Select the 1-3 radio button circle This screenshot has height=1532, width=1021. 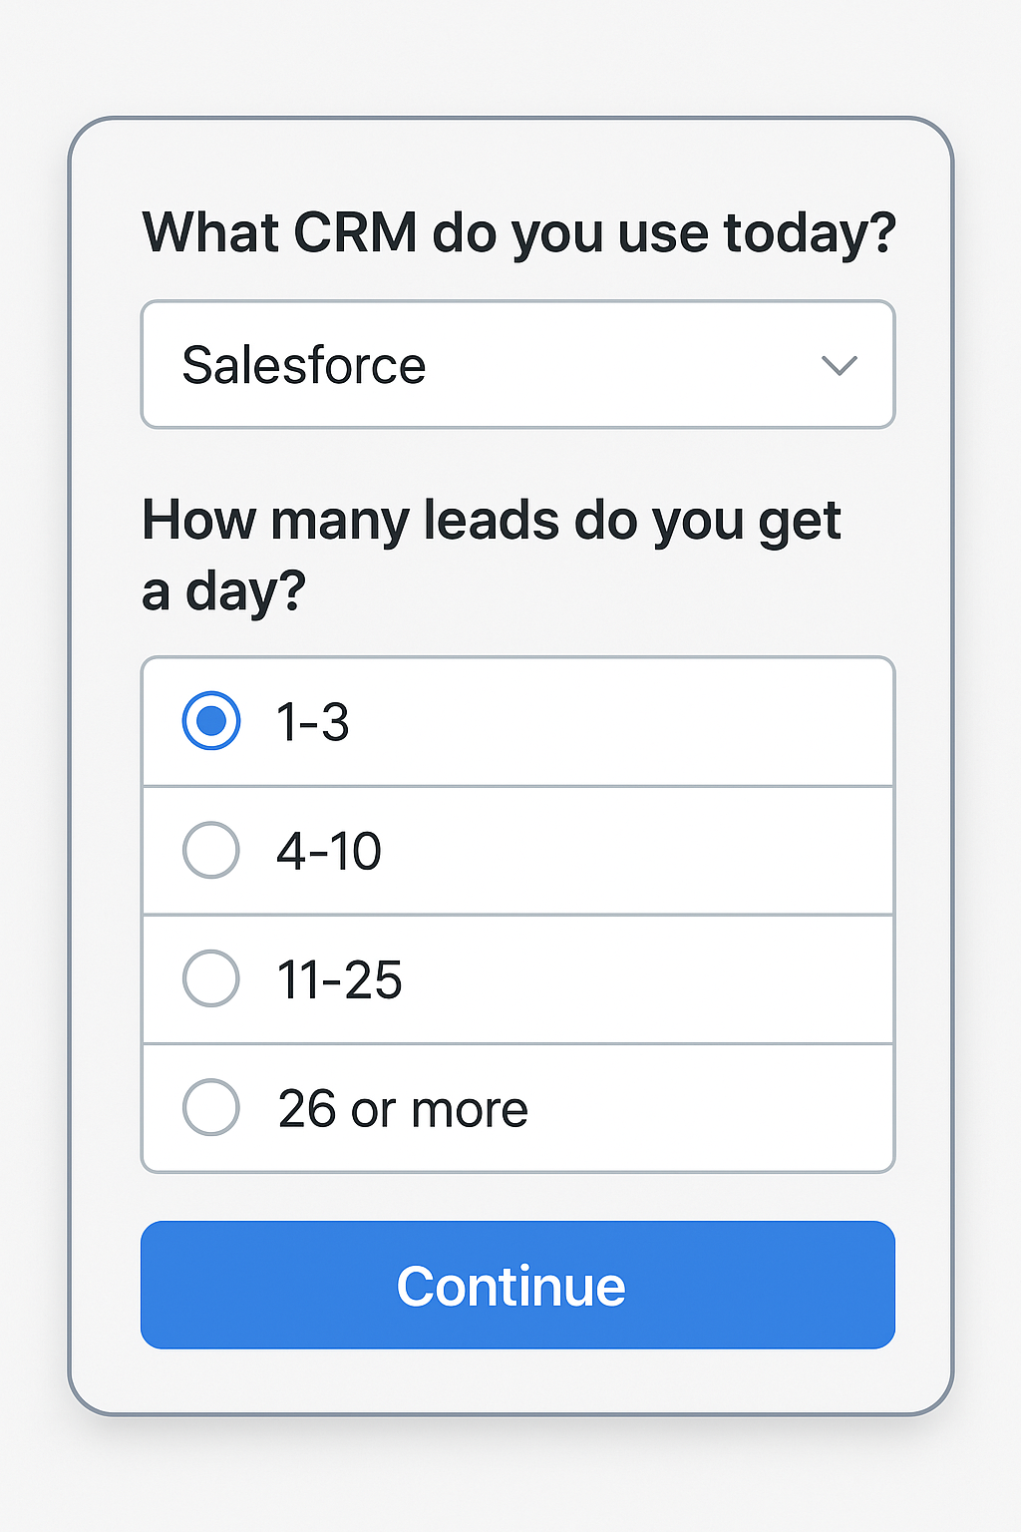pyautogui.click(x=211, y=720)
